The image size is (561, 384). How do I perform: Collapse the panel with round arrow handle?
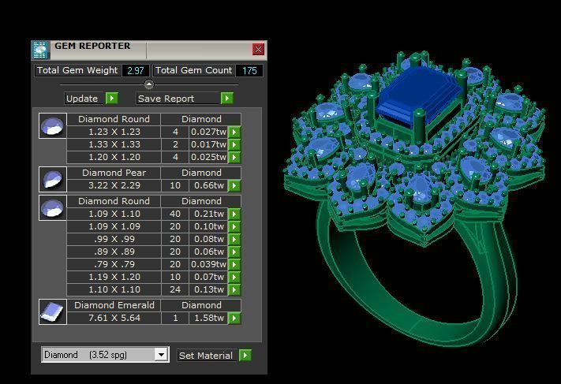[149, 84]
